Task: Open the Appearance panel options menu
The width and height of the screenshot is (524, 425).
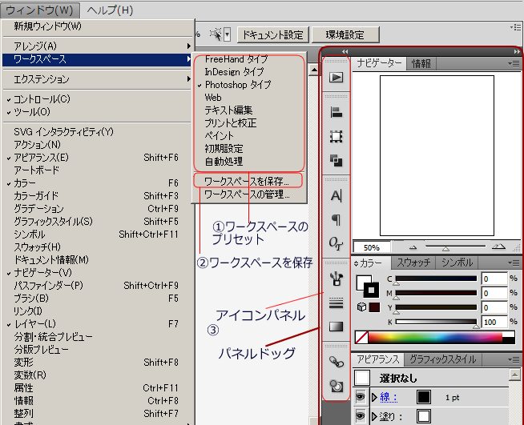Action: click(514, 359)
